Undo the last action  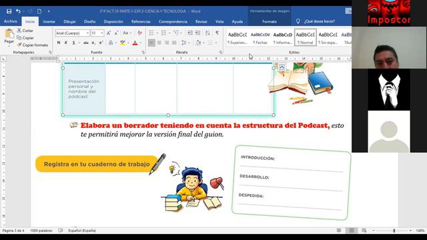(x=18, y=11)
